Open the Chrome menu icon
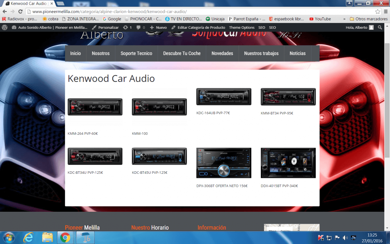390x244 pixels. 386,11
